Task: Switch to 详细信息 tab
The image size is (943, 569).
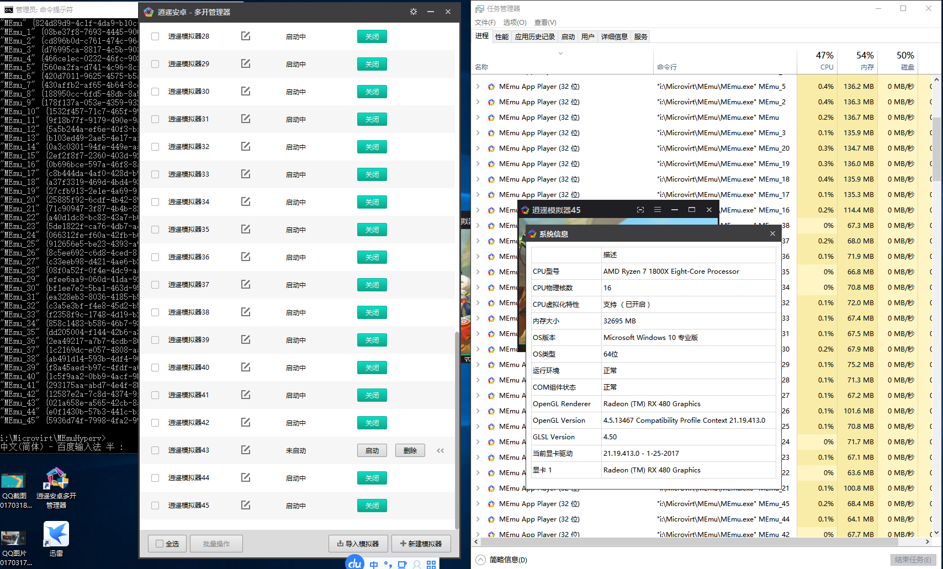Action: [x=614, y=36]
